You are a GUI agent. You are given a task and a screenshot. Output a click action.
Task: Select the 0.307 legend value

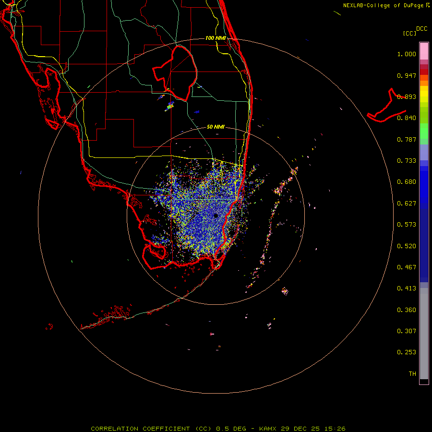[x=407, y=331]
